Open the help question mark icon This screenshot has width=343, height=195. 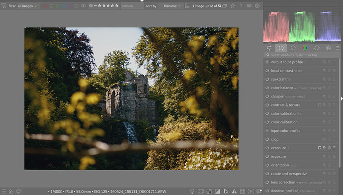[x=241, y=5]
